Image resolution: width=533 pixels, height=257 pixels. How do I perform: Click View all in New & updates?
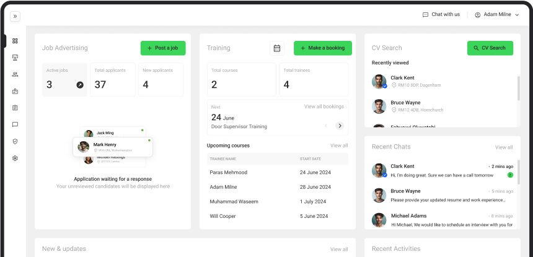(x=339, y=249)
